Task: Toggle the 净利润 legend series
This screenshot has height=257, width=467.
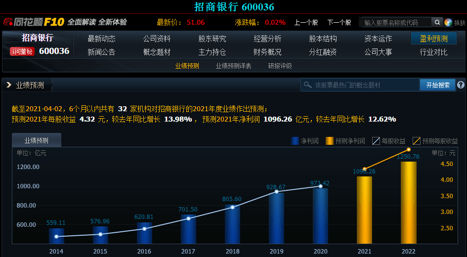Action: (x=304, y=141)
